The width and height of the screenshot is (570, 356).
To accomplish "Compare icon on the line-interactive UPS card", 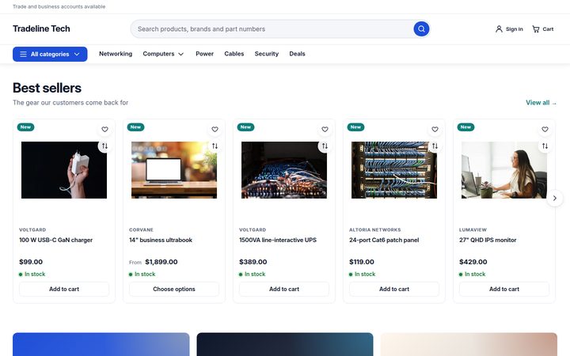I will tap(325, 146).
